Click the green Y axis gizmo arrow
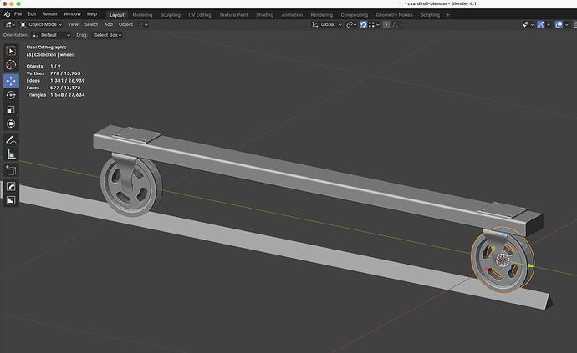Screen dimensions: 577x353 click(x=530, y=265)
